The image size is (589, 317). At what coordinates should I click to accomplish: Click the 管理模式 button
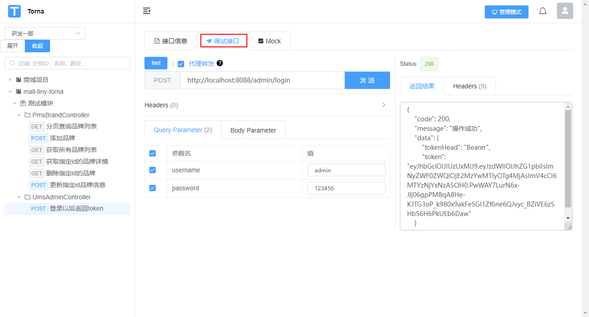[506, 12]
